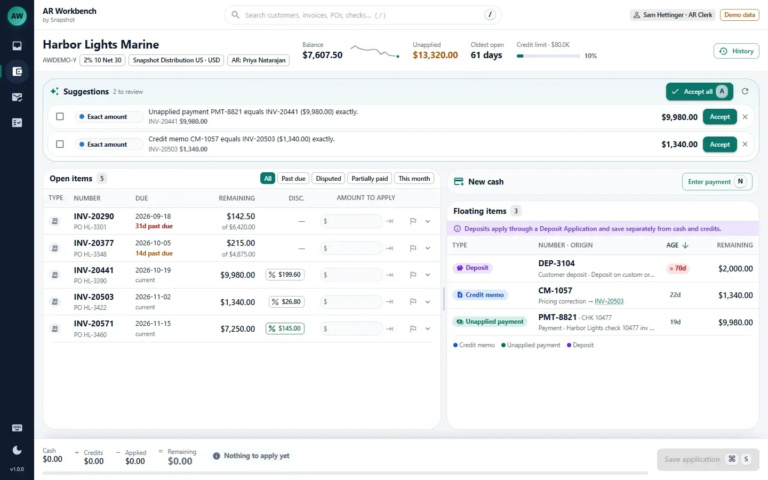Expand the INV-20290 row details
768x480 pixels.
(x=428, y=221)
